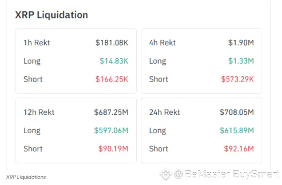Click the 1h long value $14.83K
The height and width of the screenshot is (185, 282).
pyautogui.click(x=114, y=61)
